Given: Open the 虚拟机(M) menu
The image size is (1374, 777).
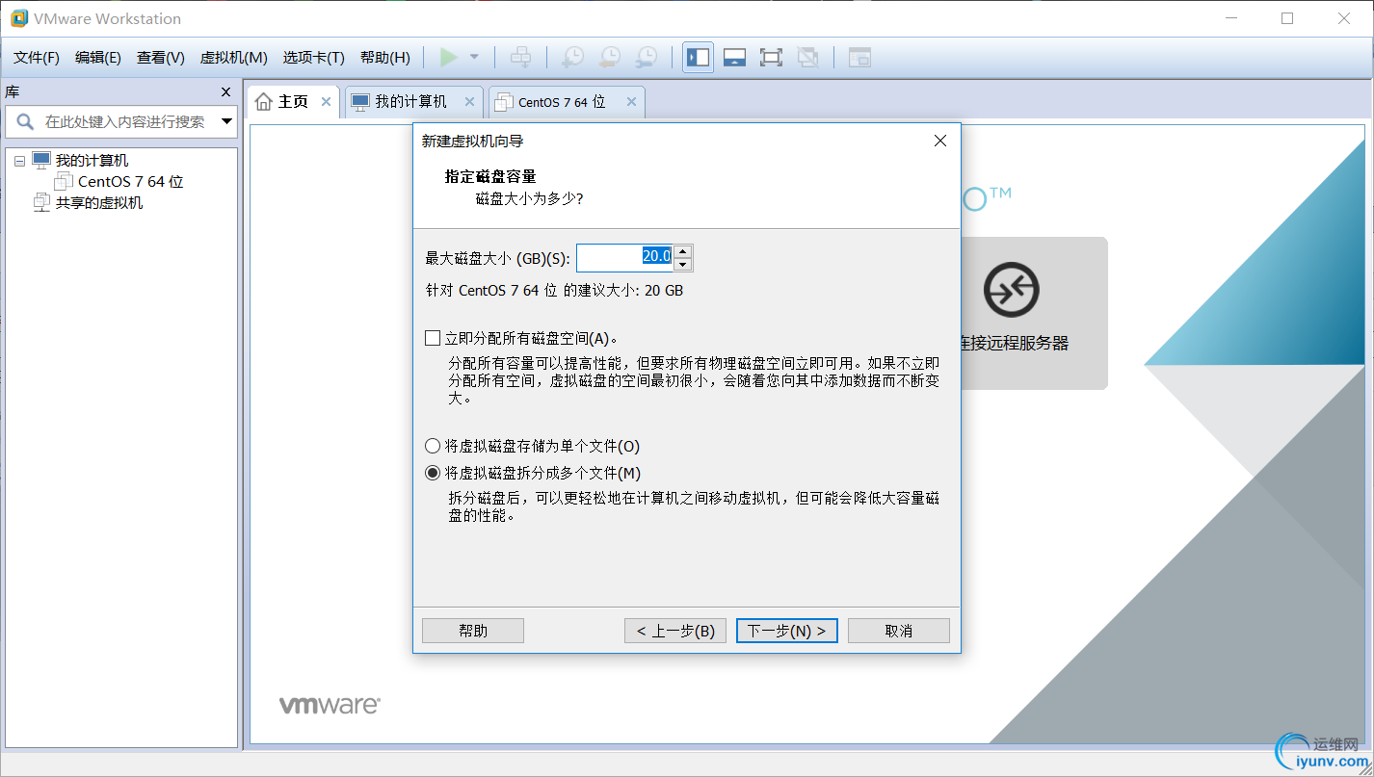Looking at the screenshot, I should pos(234,58).
